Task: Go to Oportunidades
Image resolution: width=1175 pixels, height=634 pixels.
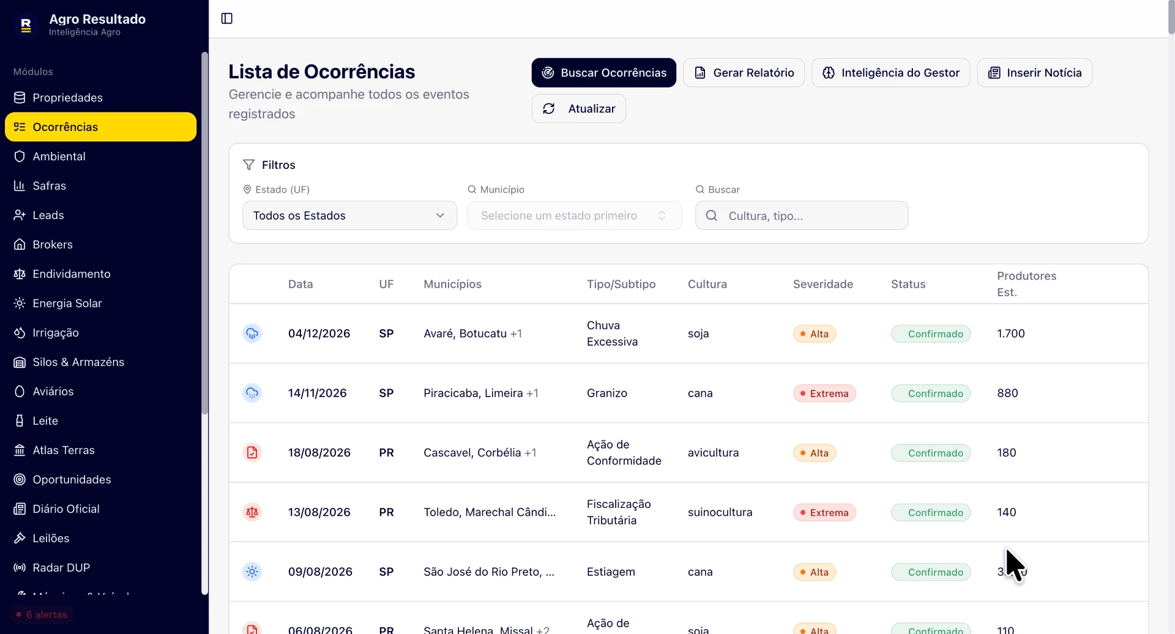Action: [100, 479]
